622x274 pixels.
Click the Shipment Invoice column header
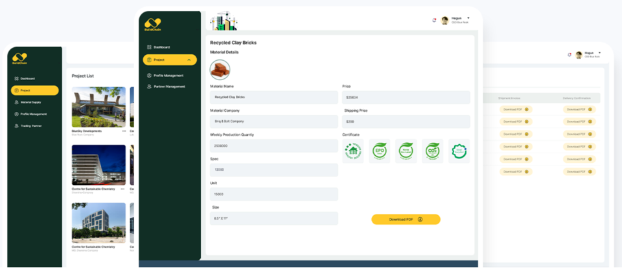[x=509, y=98]
